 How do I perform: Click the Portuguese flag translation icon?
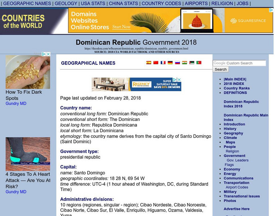click(199, 63)
